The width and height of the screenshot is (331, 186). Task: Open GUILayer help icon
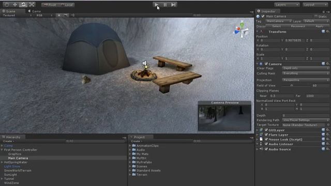click(x=323, y=130)
